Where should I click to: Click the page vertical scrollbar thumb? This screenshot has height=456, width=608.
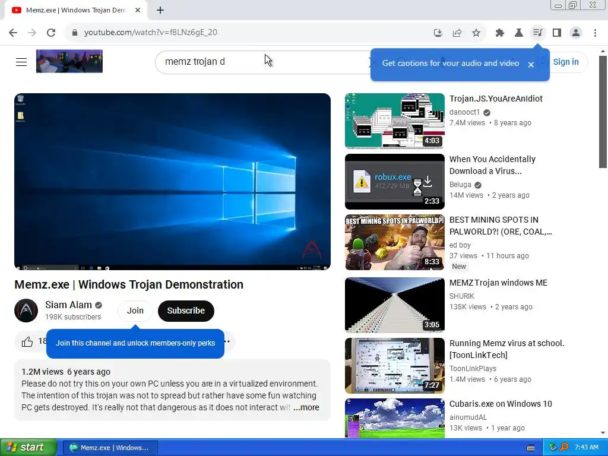coord(603,112)
